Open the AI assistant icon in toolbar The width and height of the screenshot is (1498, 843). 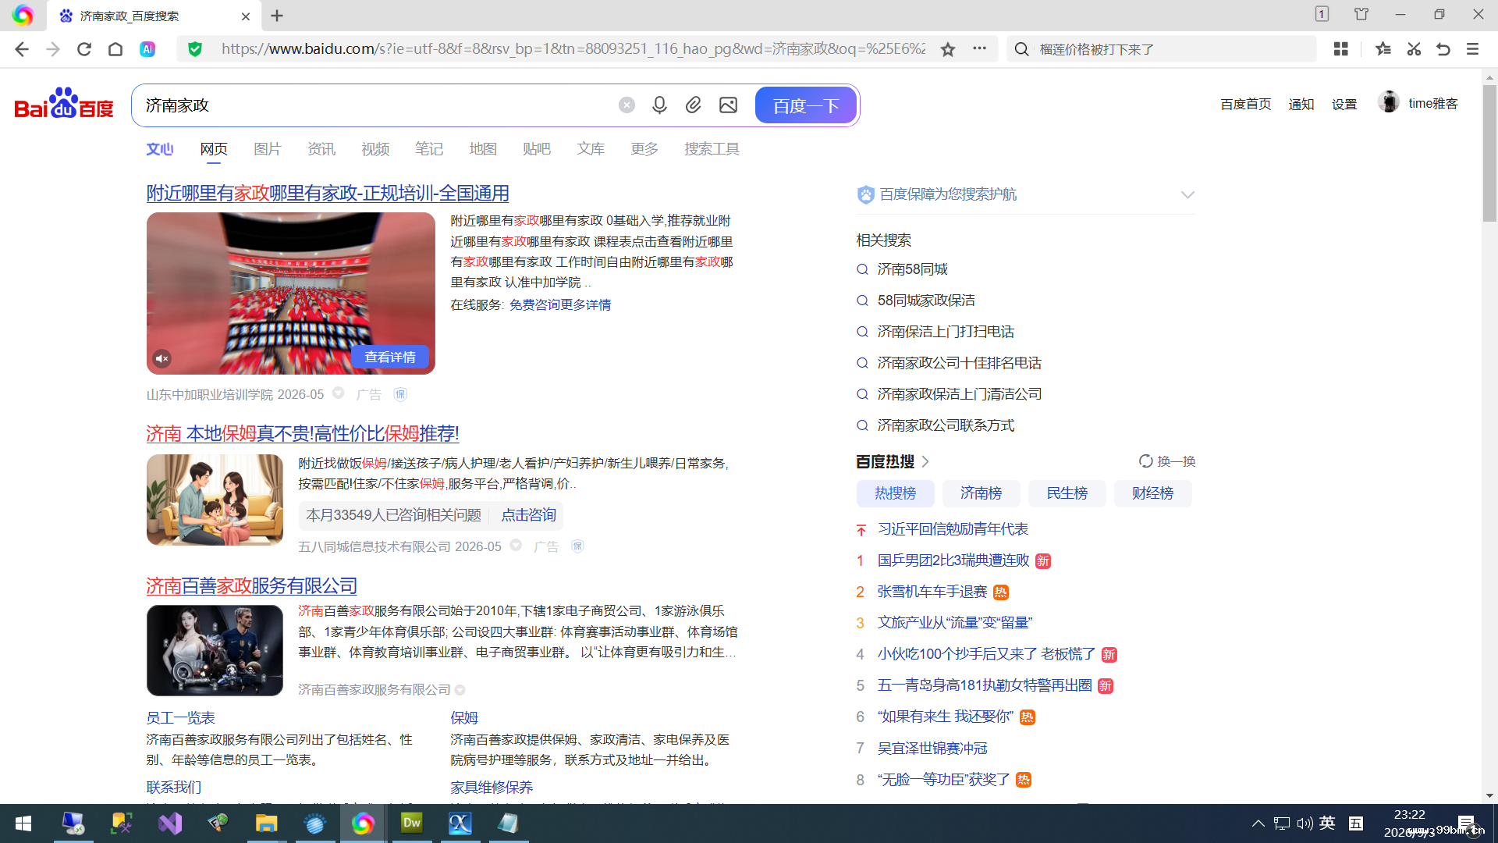coord(147,49)
